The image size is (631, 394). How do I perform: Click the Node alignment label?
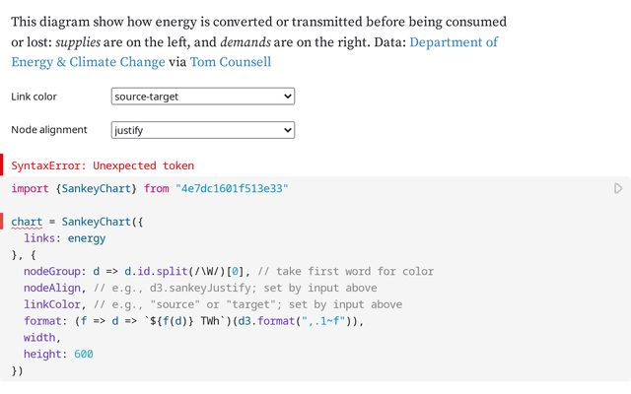click(x=49, y=130)
